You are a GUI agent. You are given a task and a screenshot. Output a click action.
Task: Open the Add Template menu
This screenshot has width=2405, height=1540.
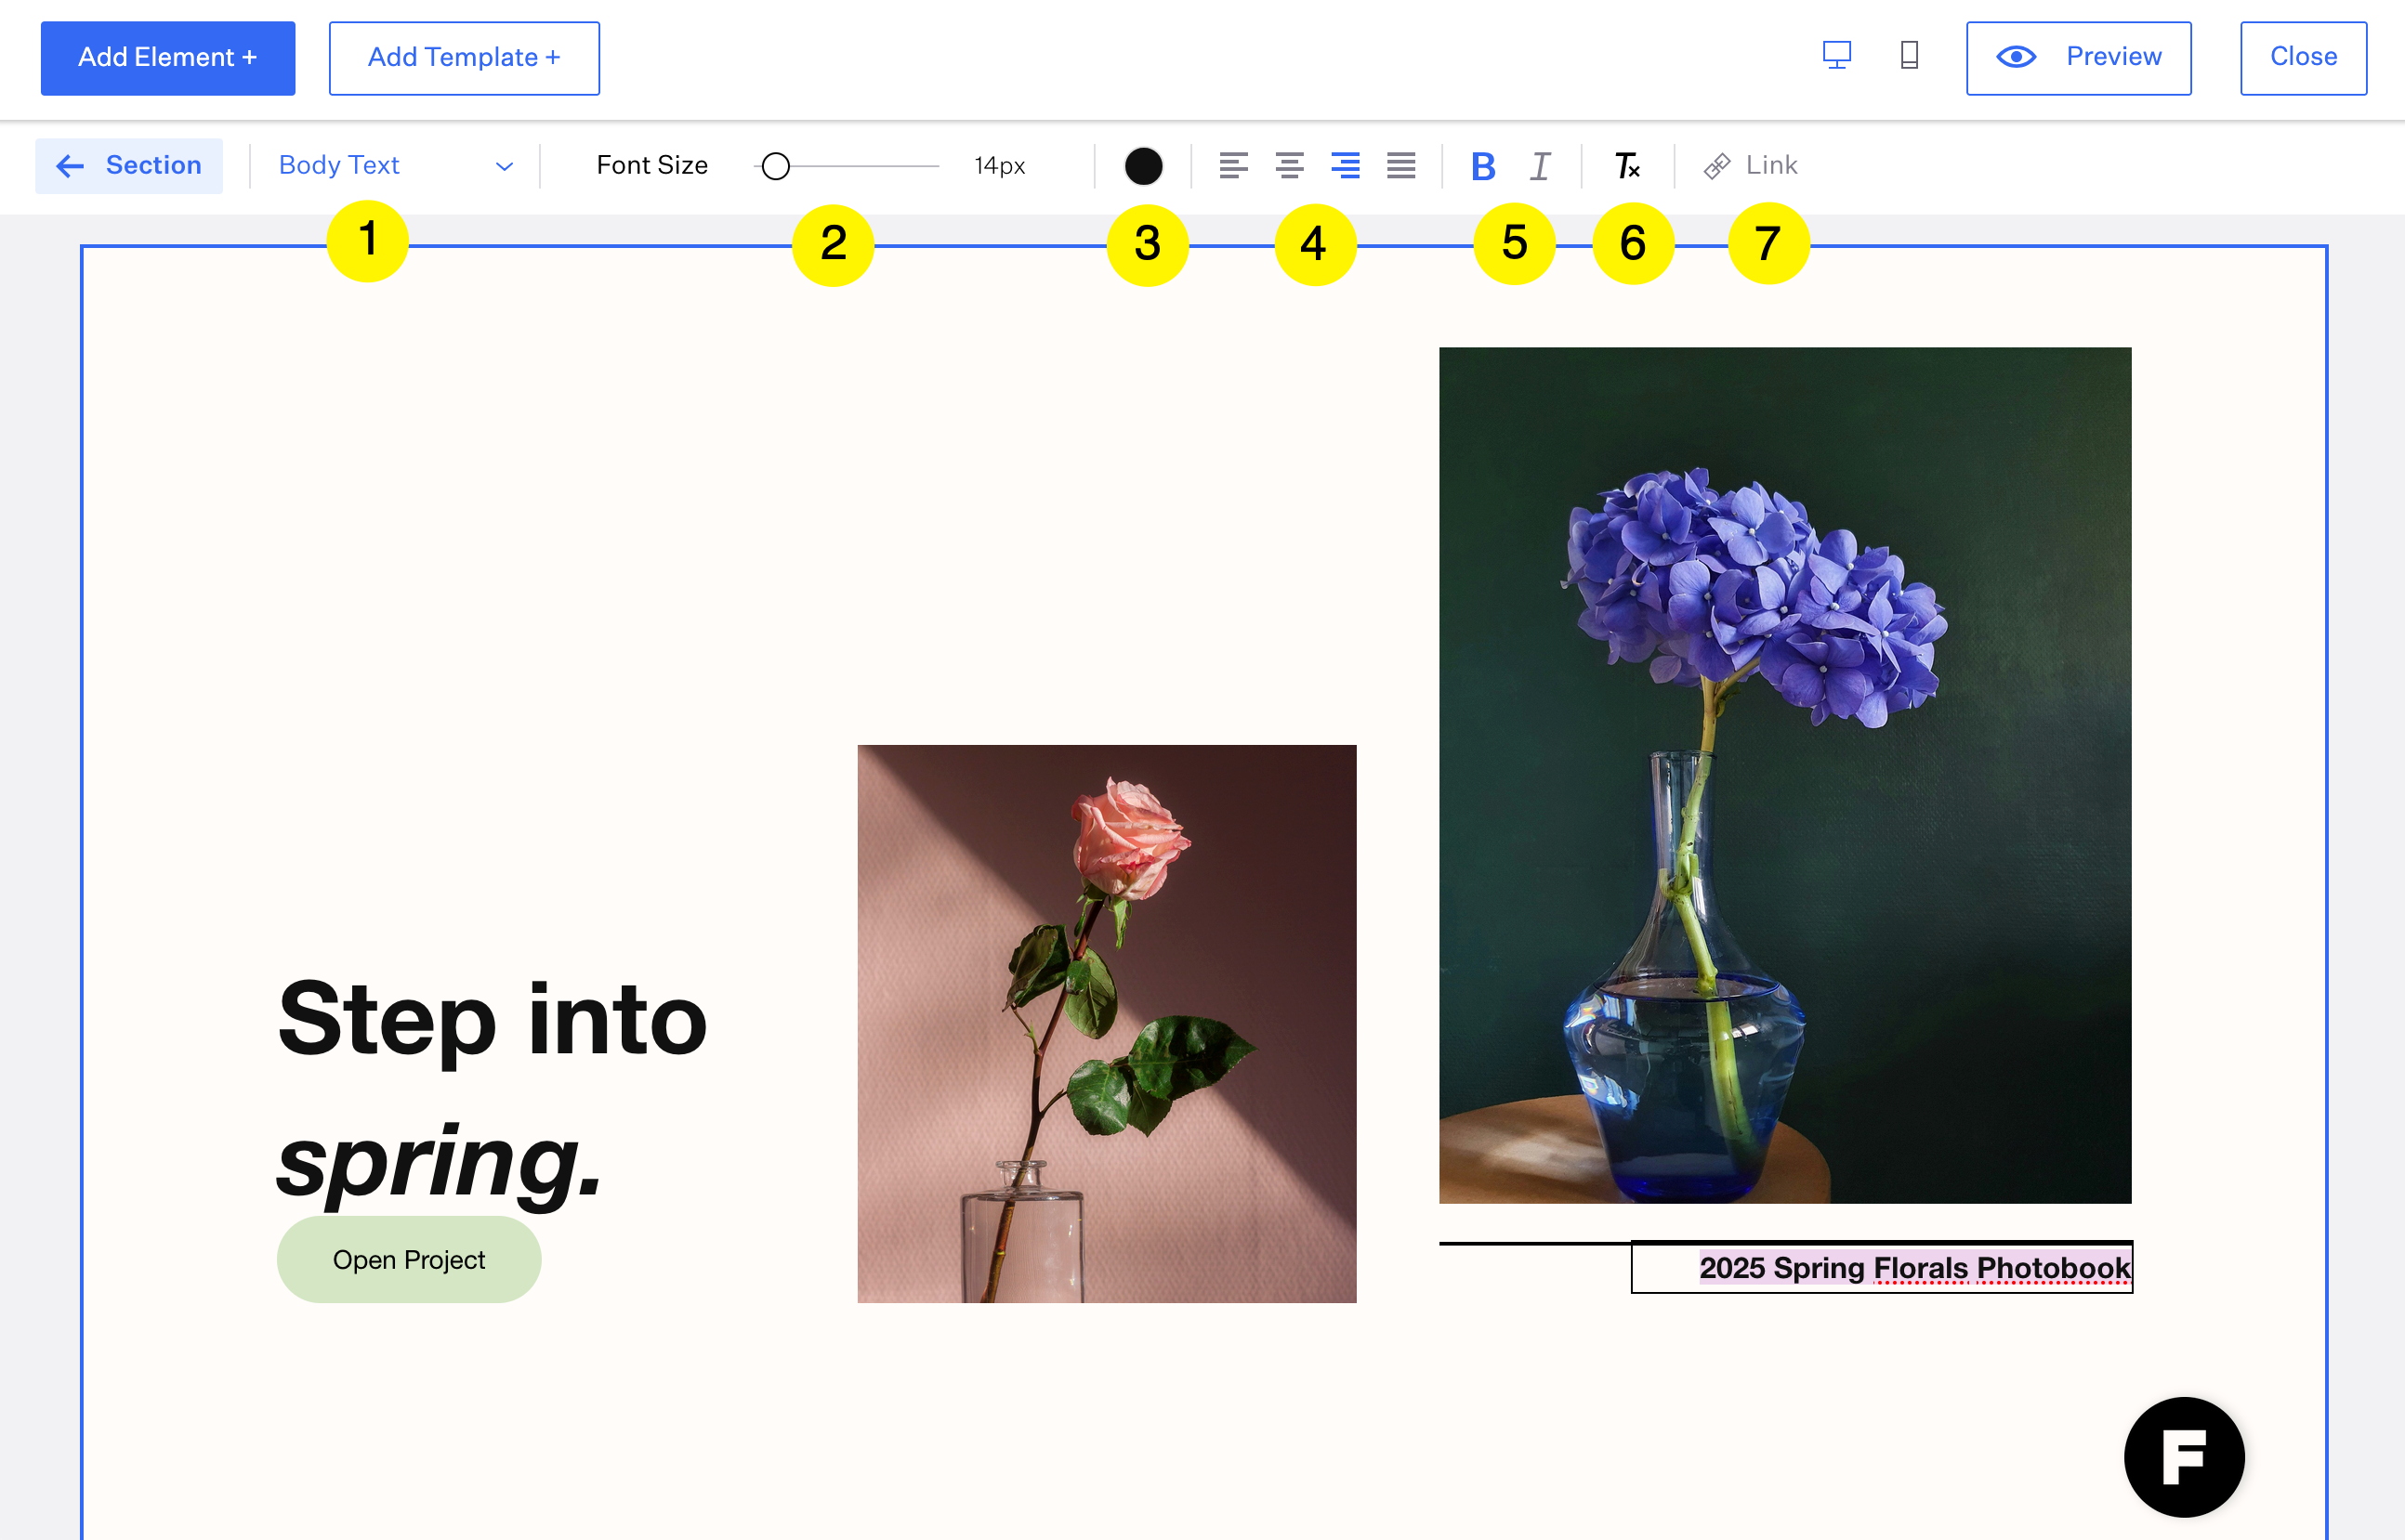click(x=465, y=58)
